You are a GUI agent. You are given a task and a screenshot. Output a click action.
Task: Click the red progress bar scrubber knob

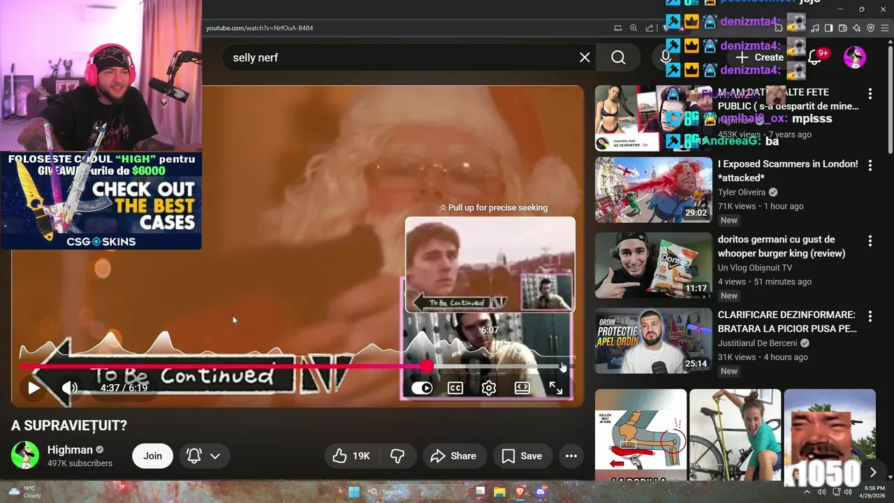pyautogui.click(x=427, y=366)
